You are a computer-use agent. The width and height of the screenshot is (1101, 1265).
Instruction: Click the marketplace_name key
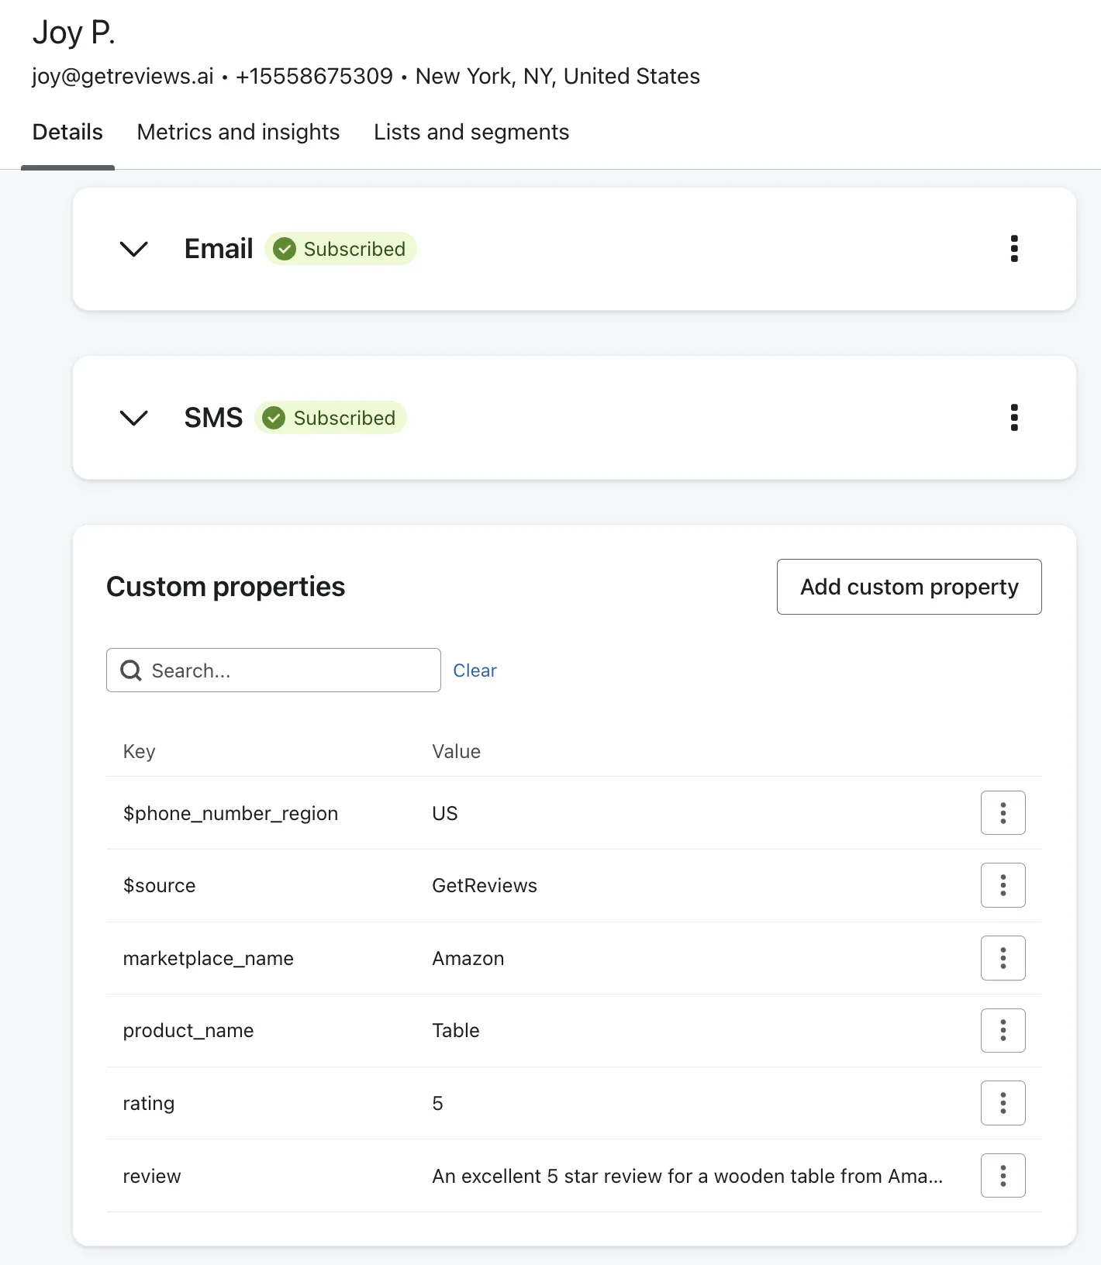coord(208,958)
